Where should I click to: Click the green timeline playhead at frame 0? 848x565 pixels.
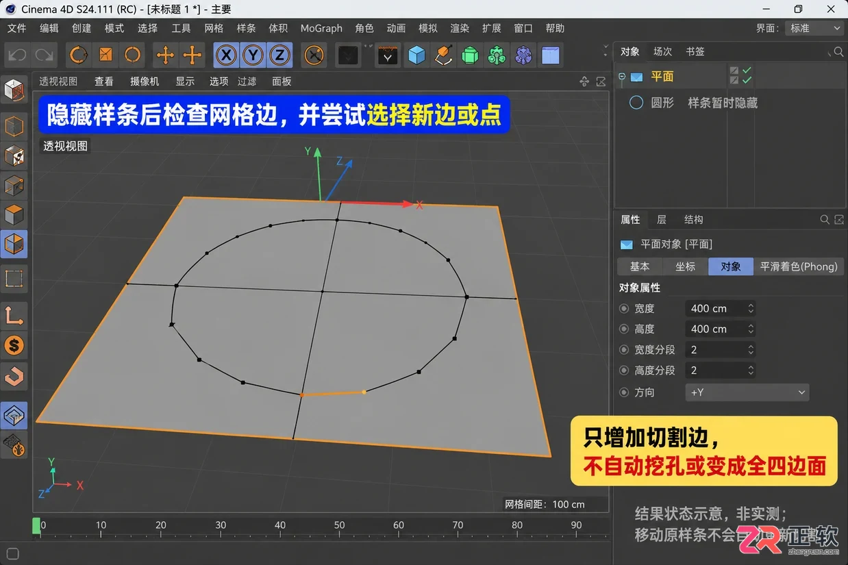[36, 525]
